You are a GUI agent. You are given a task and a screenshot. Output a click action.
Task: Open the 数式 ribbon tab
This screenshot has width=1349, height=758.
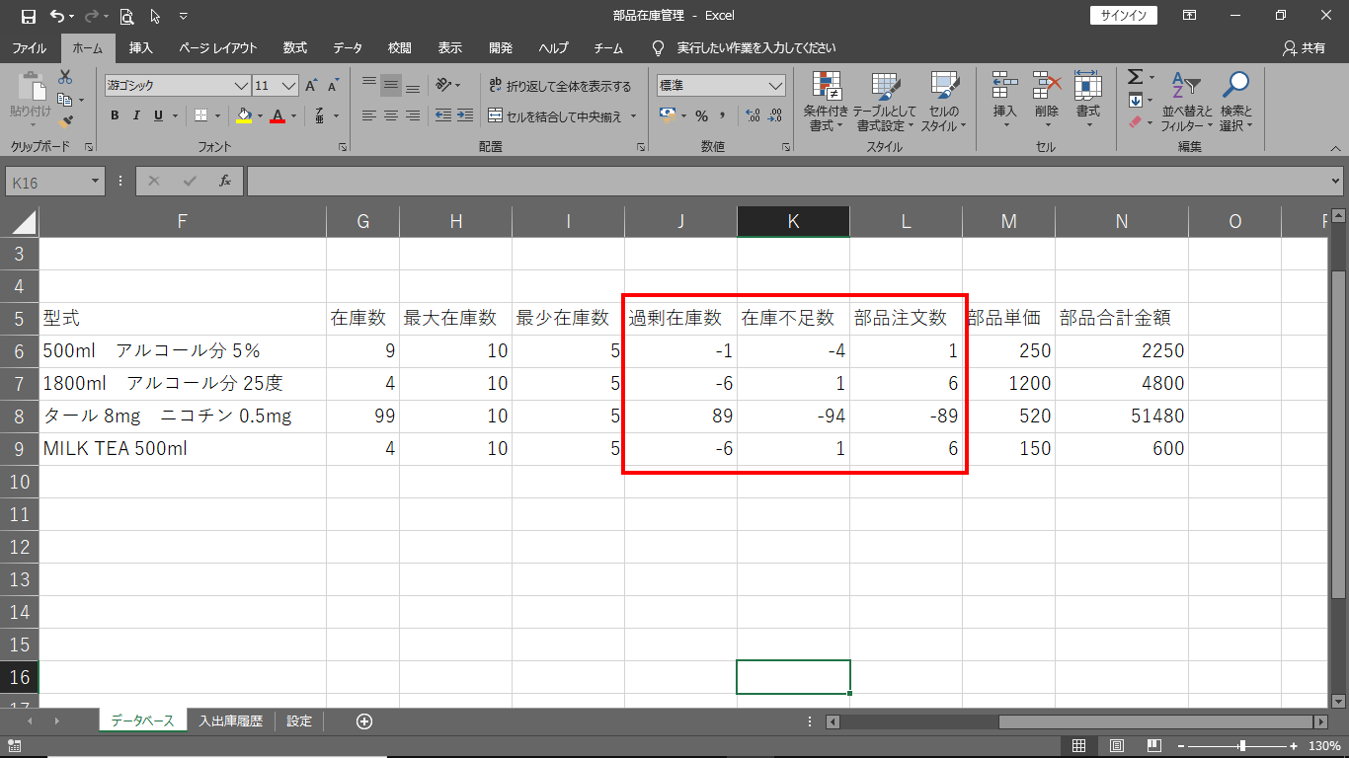[x=294, y=47]
